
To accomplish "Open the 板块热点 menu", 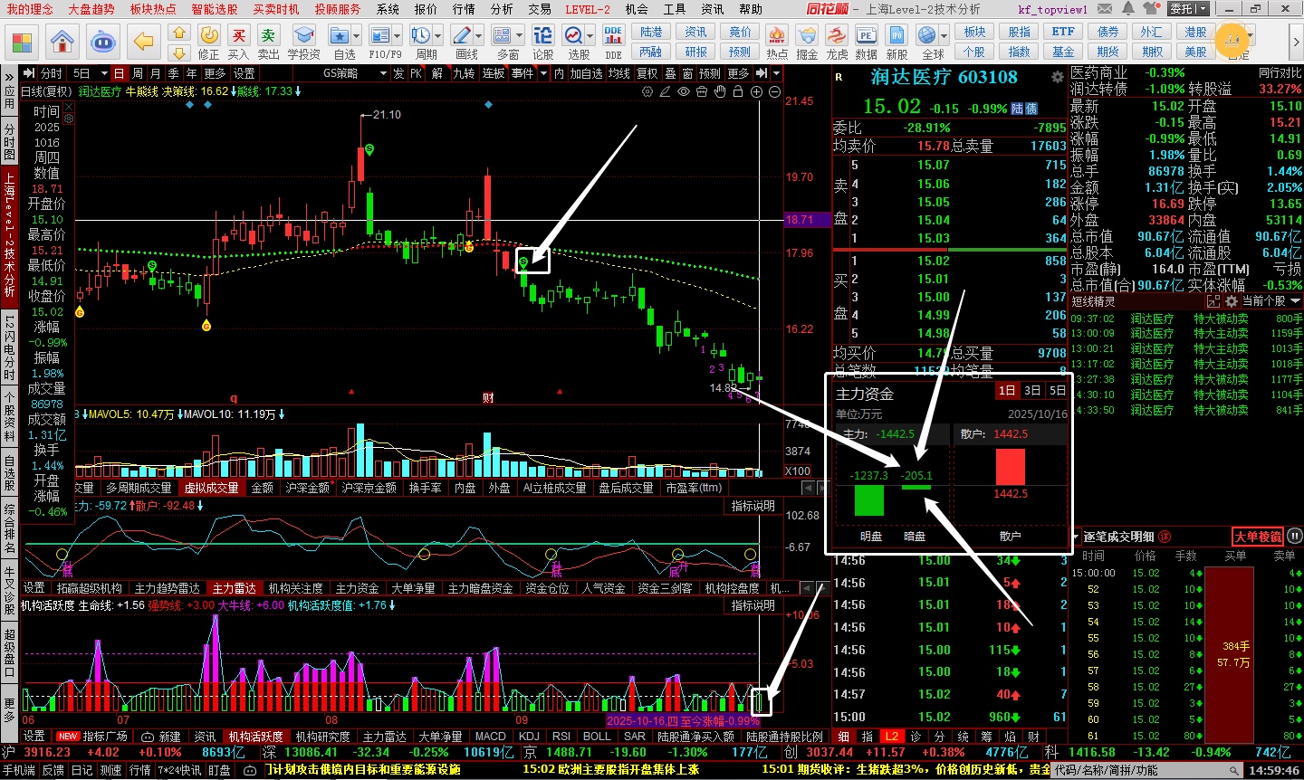I will coord(153,9).
